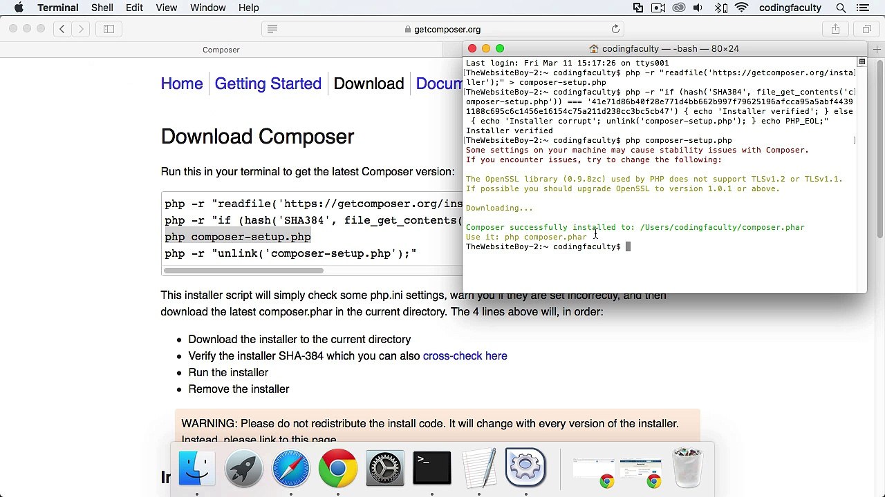The width and height of the screenshot is (885, 497).
Task: Open the Wi-Fi status menu
Action: point(741,8)
